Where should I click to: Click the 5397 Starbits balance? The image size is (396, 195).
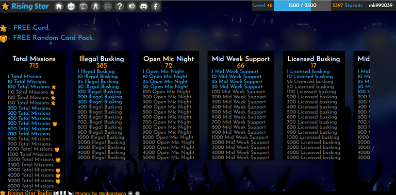[347, 6]
